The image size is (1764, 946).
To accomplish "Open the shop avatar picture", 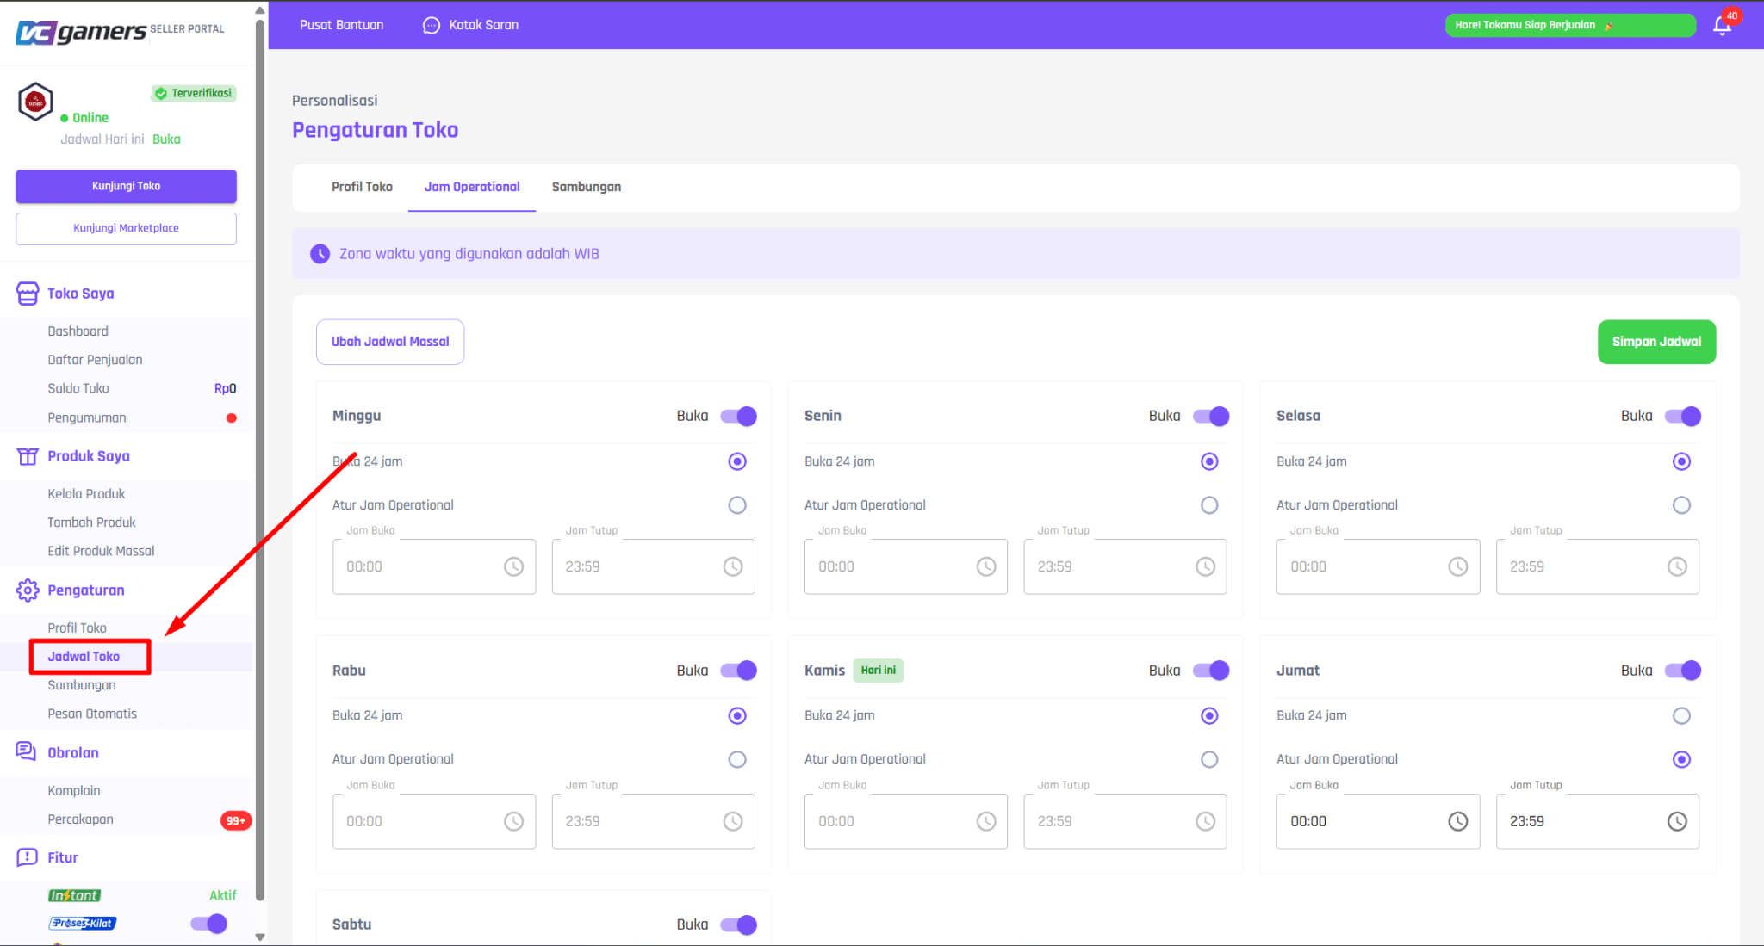I will (x=35, y=102).
